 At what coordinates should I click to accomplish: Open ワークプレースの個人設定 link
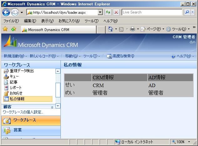pos(23,112)
